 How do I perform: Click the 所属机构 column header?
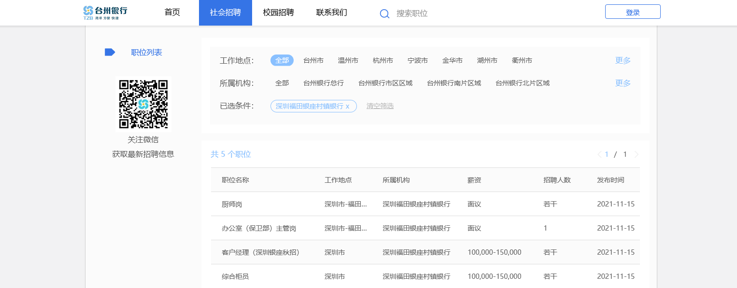click(x=396, y=180)
